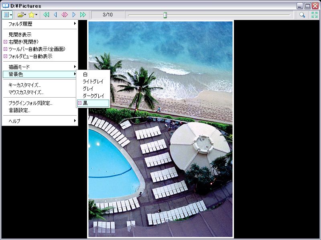Expand the フォルダ履歴 submenu

point(39,24)
